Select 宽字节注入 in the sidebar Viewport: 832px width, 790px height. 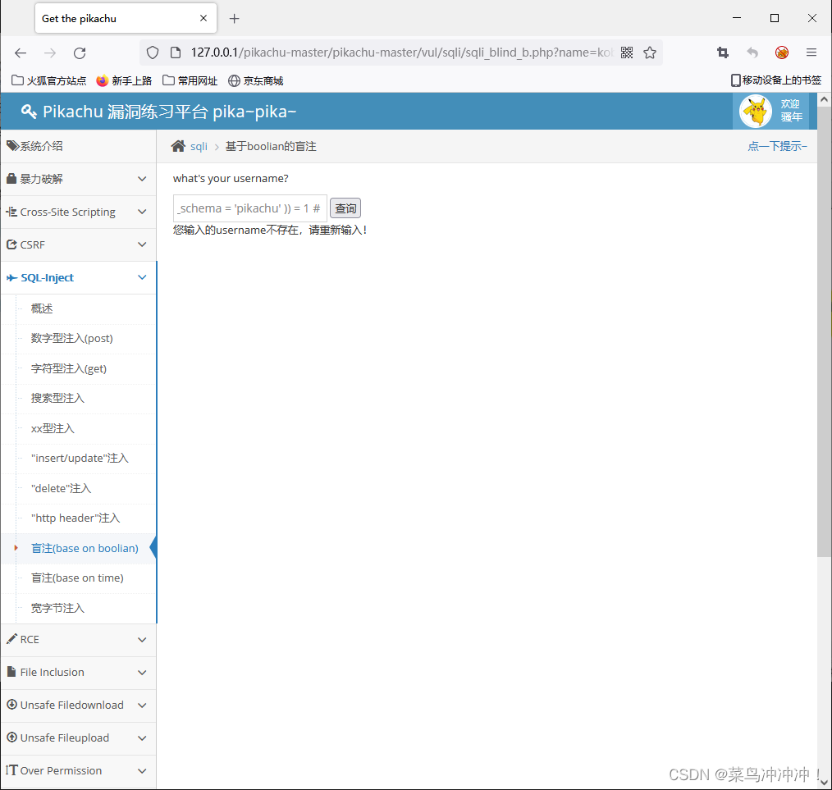(57, 608)
